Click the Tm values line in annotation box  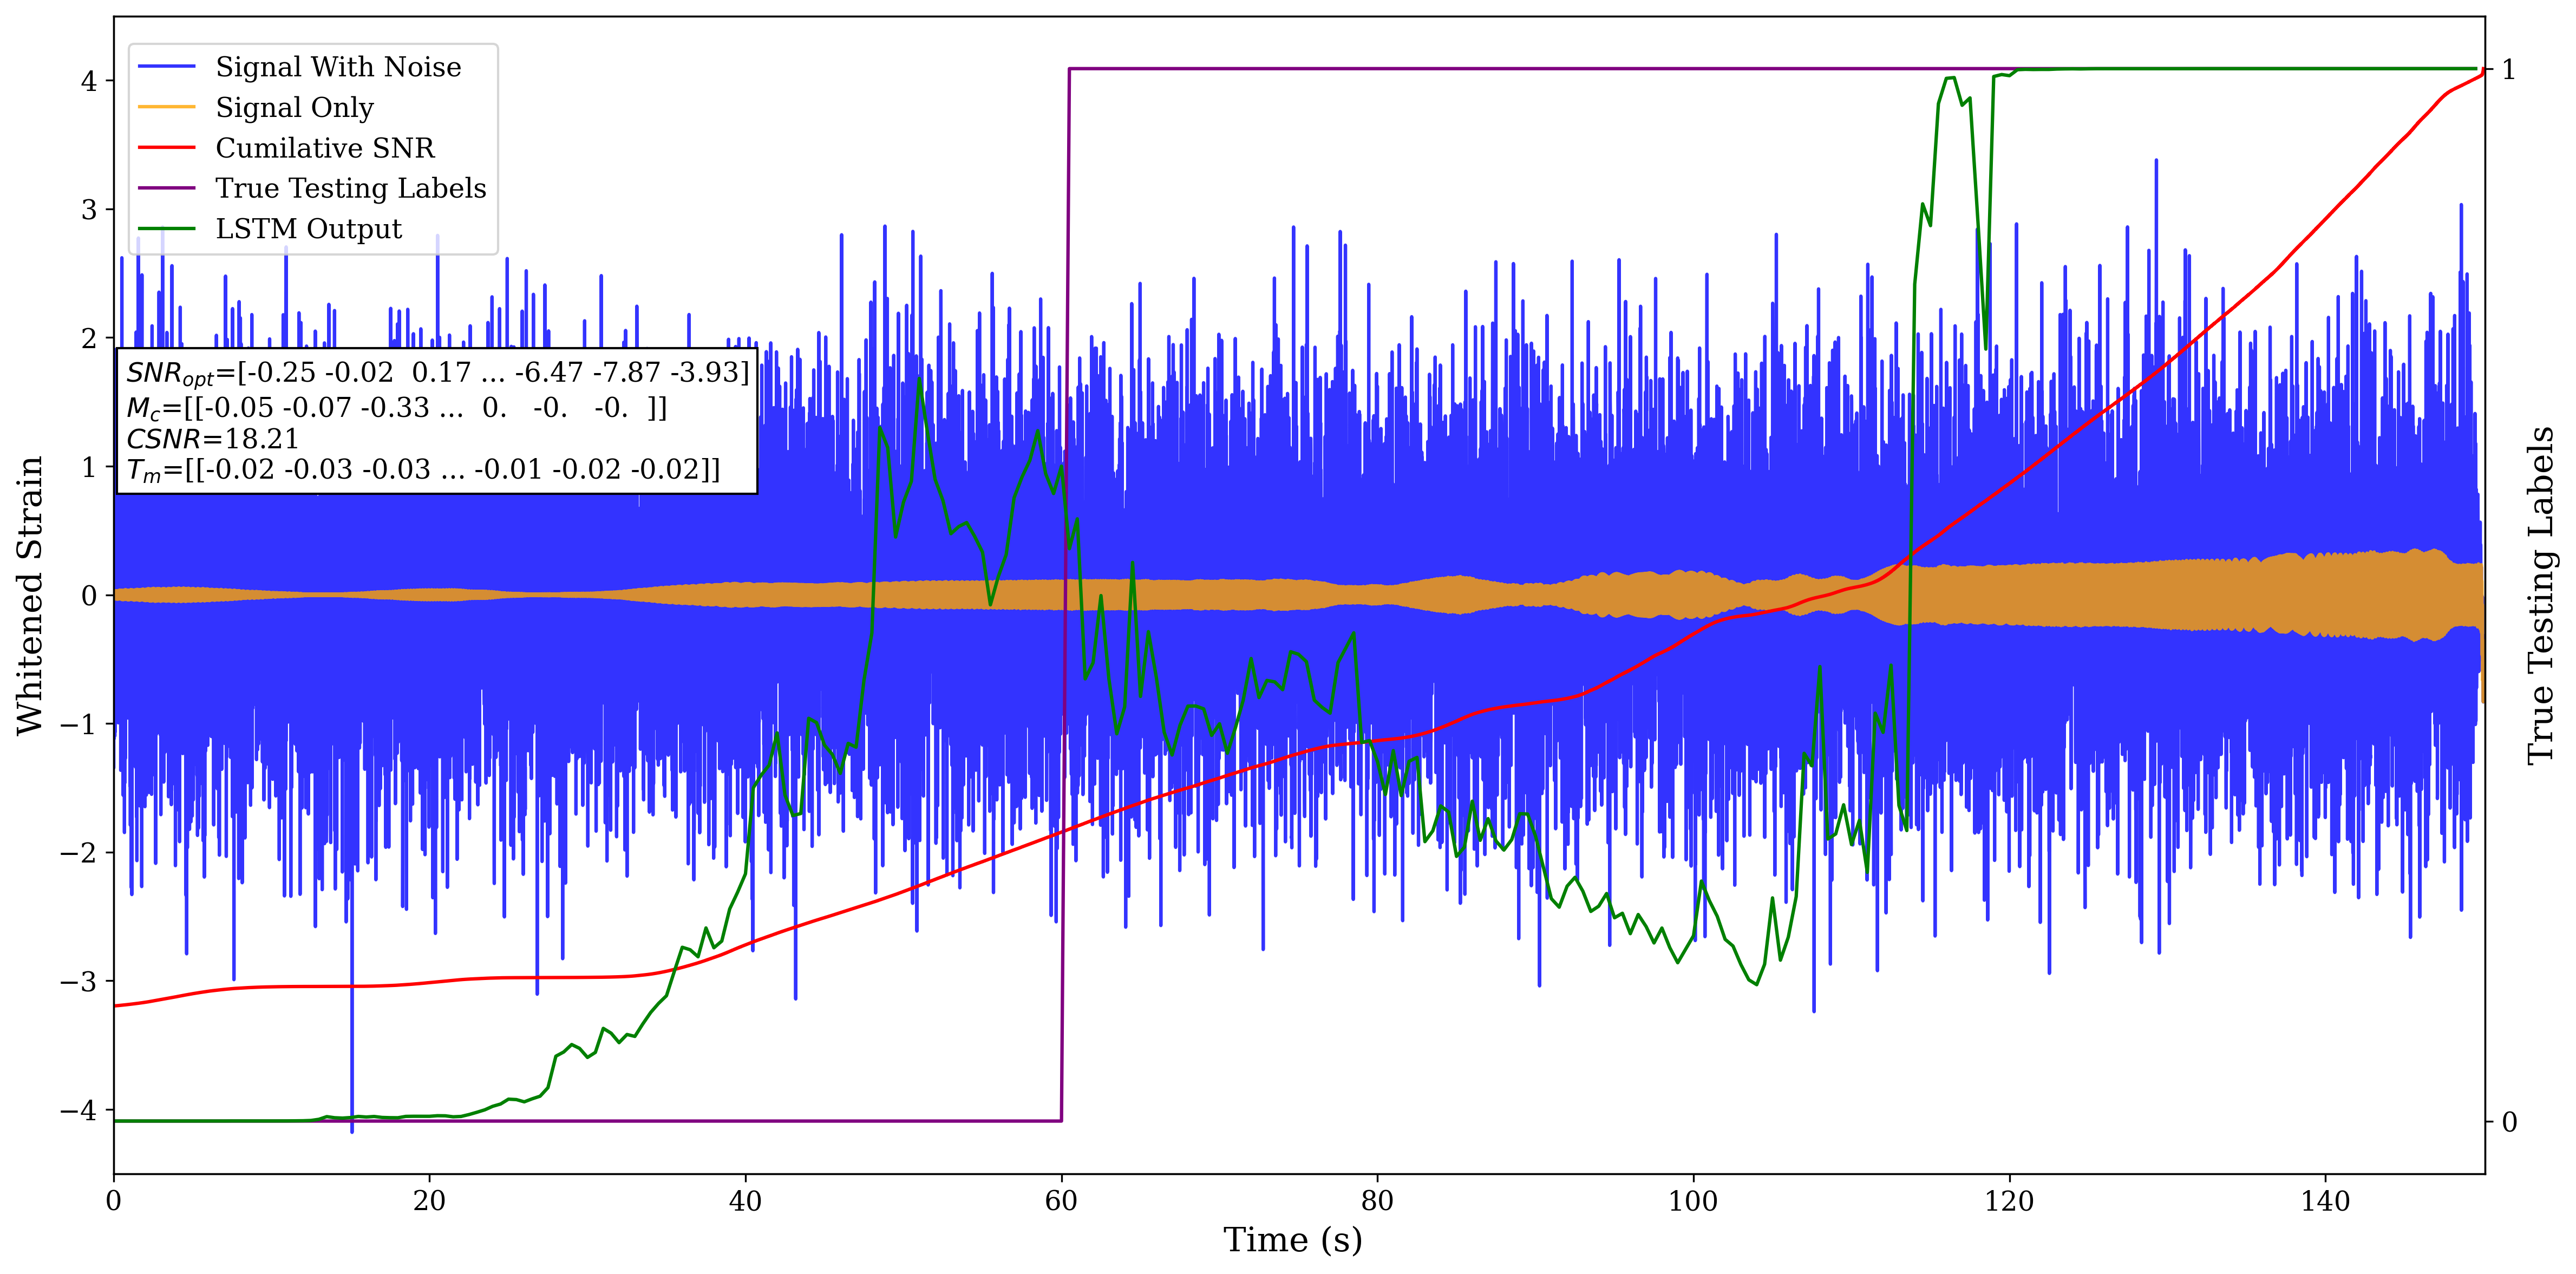tap(423, 470)
